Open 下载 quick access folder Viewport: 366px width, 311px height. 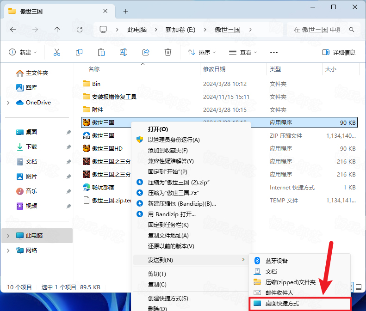coord(27,147)
